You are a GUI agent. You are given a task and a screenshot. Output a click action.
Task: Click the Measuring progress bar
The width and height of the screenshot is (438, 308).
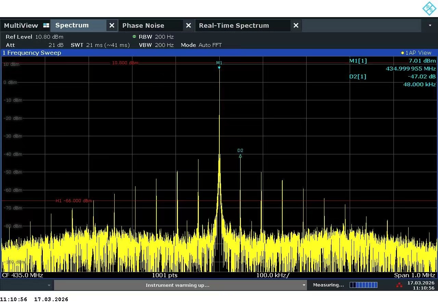pos(363,285)
